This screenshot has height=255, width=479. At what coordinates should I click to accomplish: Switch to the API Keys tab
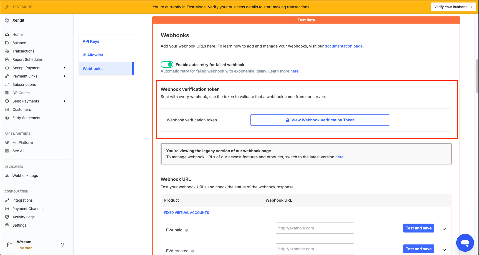[x=91, y=41]
